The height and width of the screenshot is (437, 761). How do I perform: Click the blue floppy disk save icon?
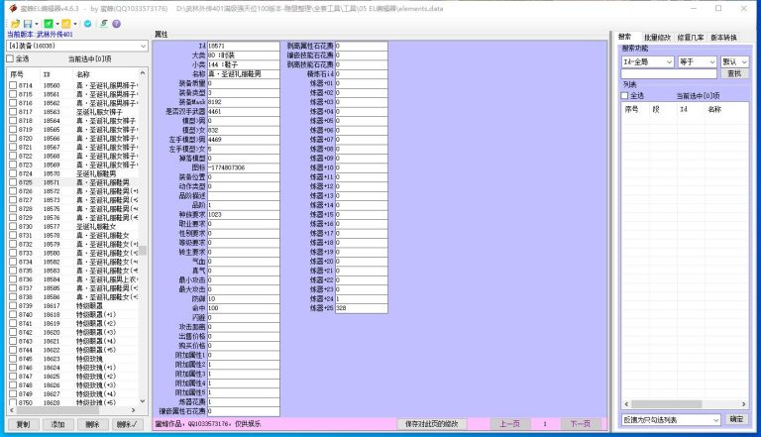(x=28, y=24)
